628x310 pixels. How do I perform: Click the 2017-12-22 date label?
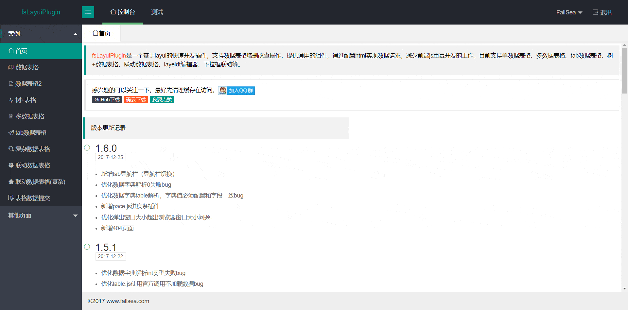[x=111, y=256]
